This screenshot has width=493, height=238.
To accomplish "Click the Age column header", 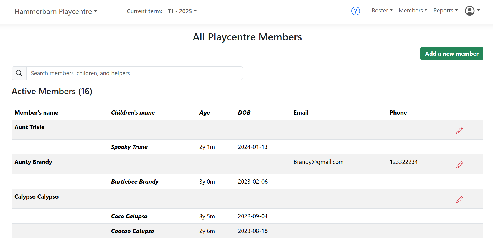I will pyautogui.click(x=205, y=113).
